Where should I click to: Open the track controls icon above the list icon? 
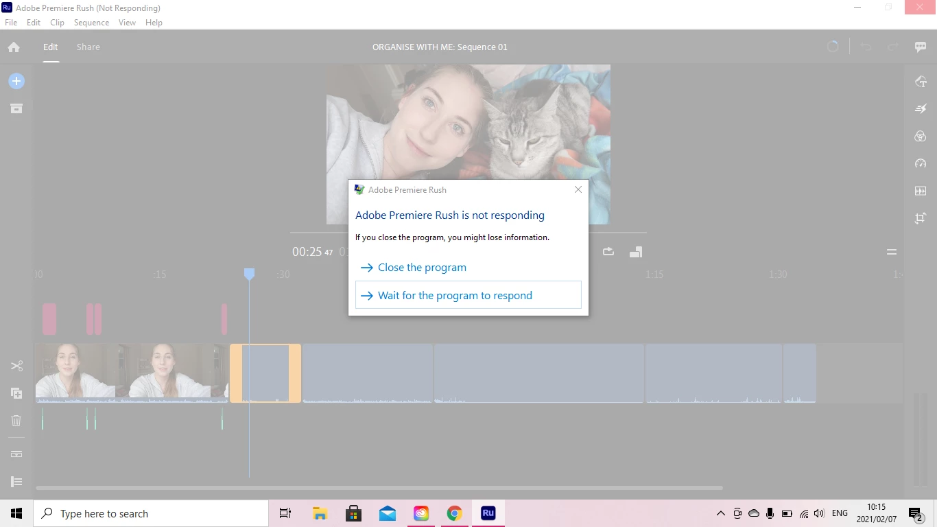16,454
